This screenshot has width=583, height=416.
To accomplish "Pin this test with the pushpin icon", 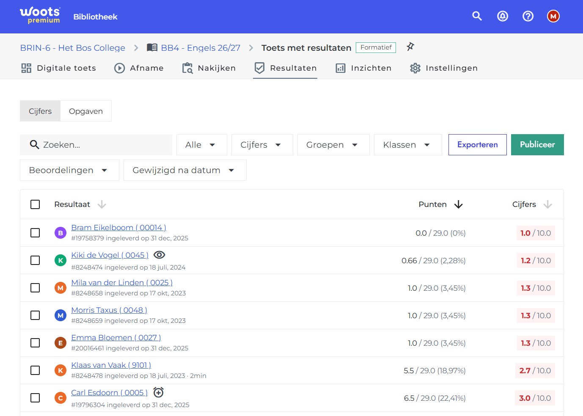I will 410,47.
